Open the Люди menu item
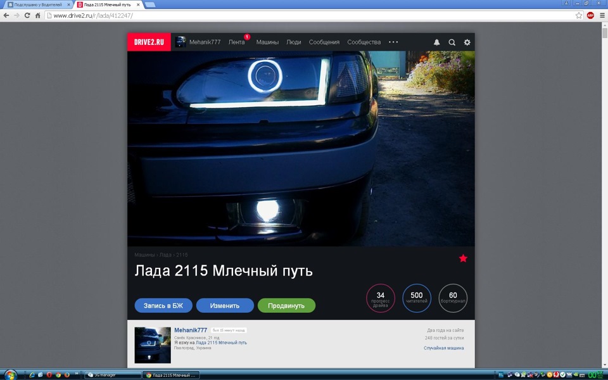 point(293,42)
